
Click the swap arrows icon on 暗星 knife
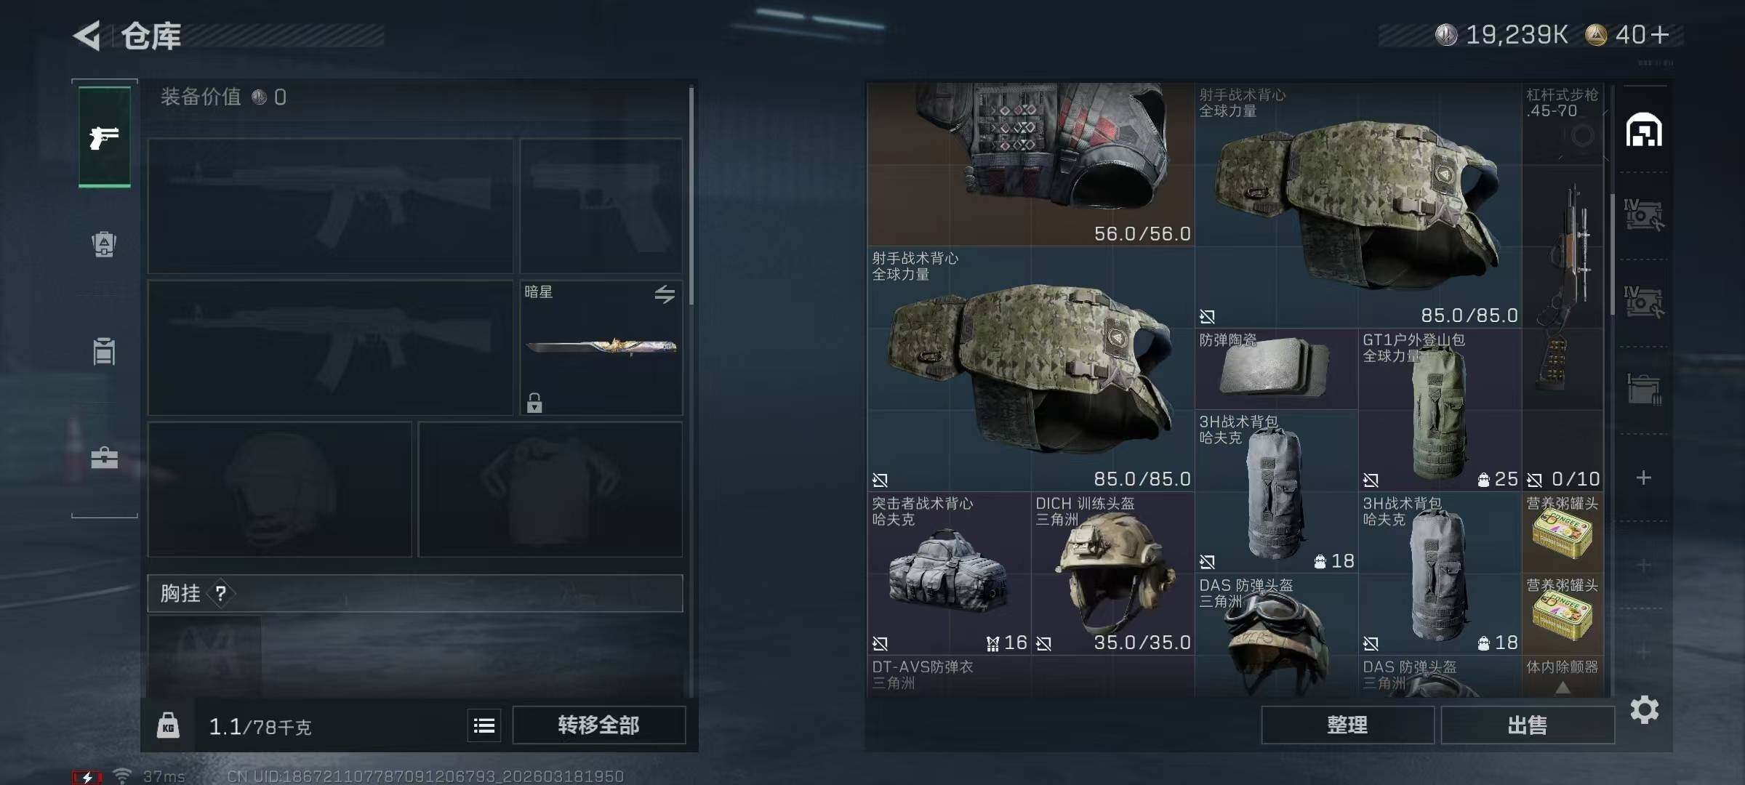point(665,294)
